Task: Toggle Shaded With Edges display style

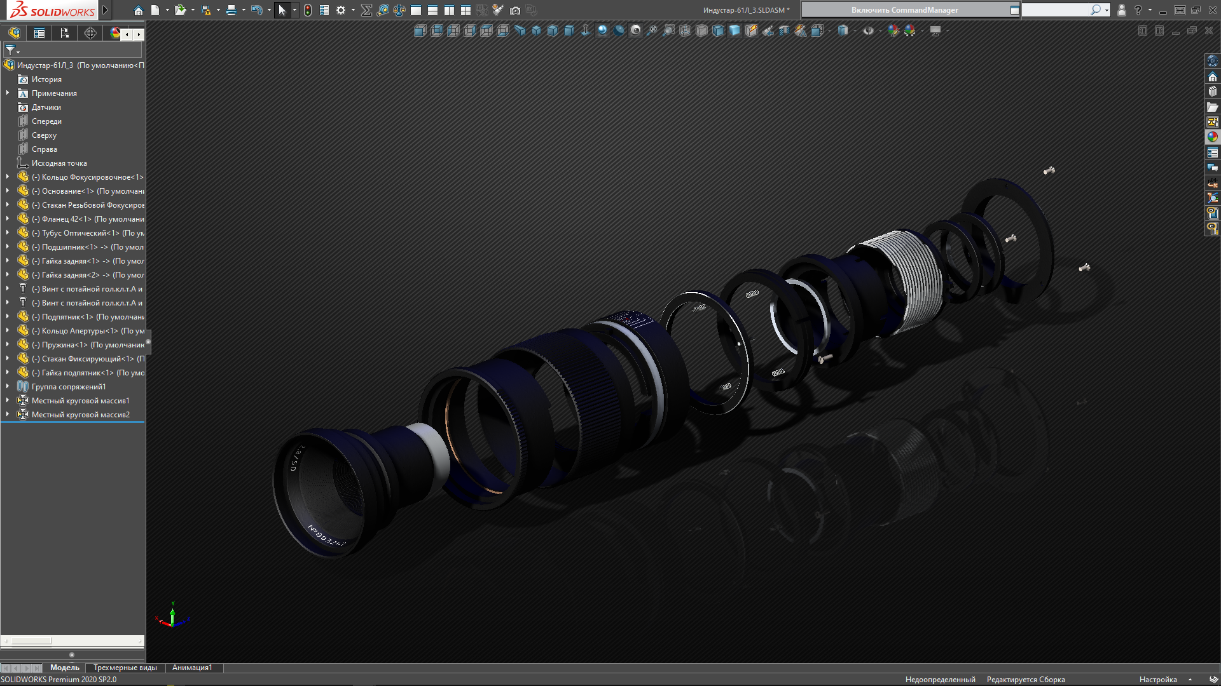Action: pos(718,30)
